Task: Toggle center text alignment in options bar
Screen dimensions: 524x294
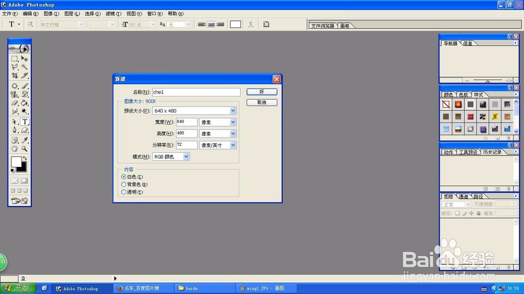Action: click(211, 25)
